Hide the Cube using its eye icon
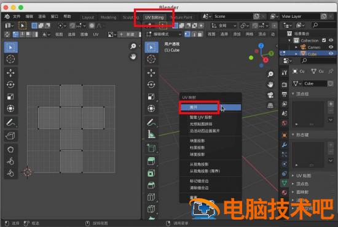This screenshot has width=338, height=227. tap(331, 53)
